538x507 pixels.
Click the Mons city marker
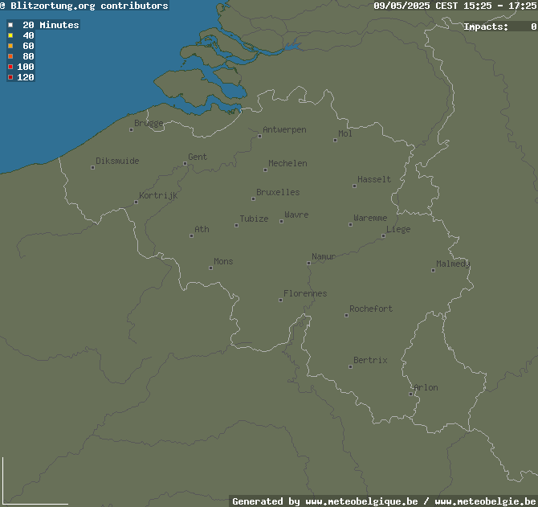pos(210,268)
